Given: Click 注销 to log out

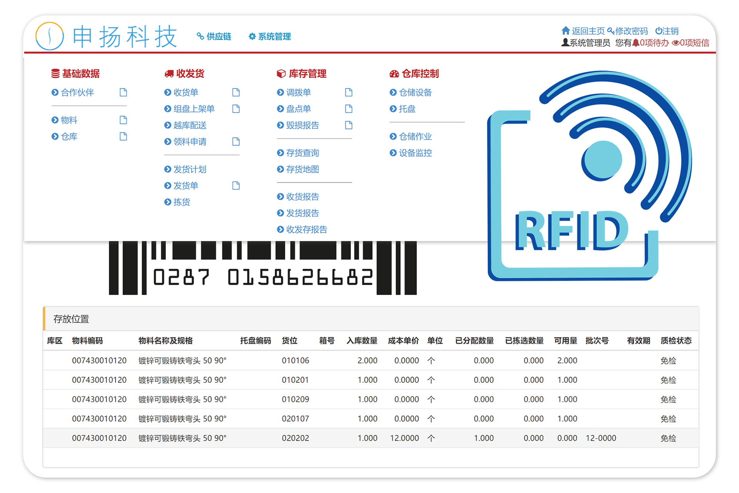Looking at the screenshot, I should (667, 31).
